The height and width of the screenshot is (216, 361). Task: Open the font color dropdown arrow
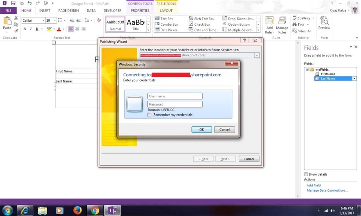coord(63,29)
